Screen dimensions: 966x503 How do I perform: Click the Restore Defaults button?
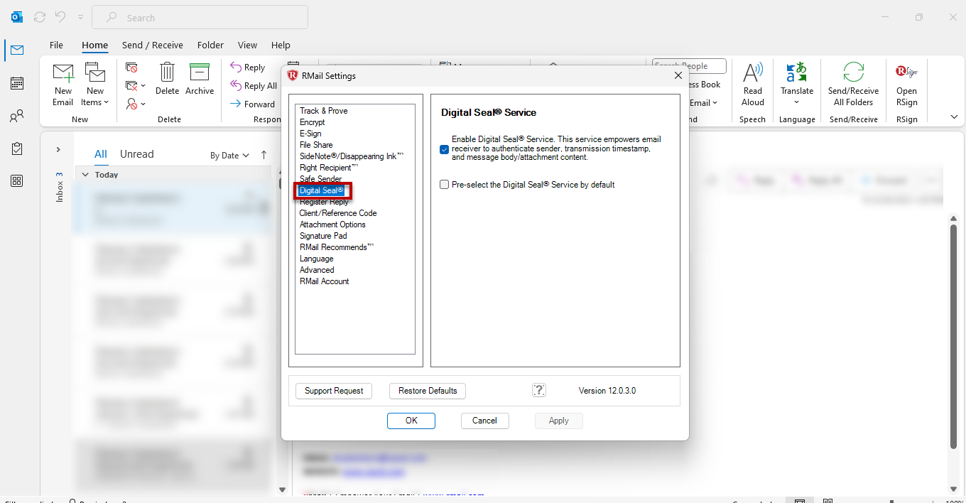coord(428,391)
